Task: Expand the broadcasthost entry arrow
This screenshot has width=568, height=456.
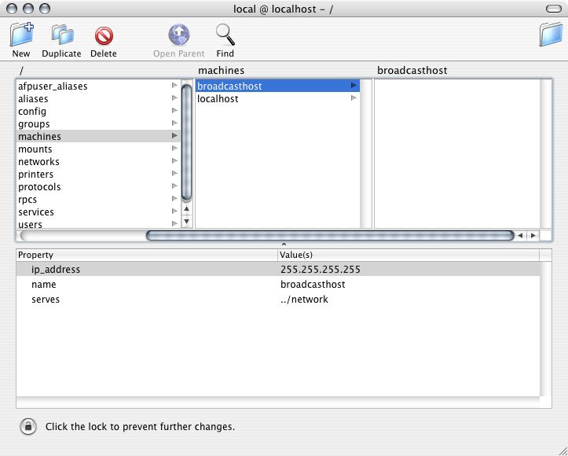Action: [354, 86]
